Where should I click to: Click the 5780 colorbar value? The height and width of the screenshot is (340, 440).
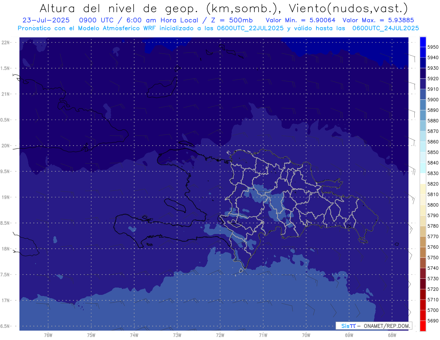[x=433, y=226]
